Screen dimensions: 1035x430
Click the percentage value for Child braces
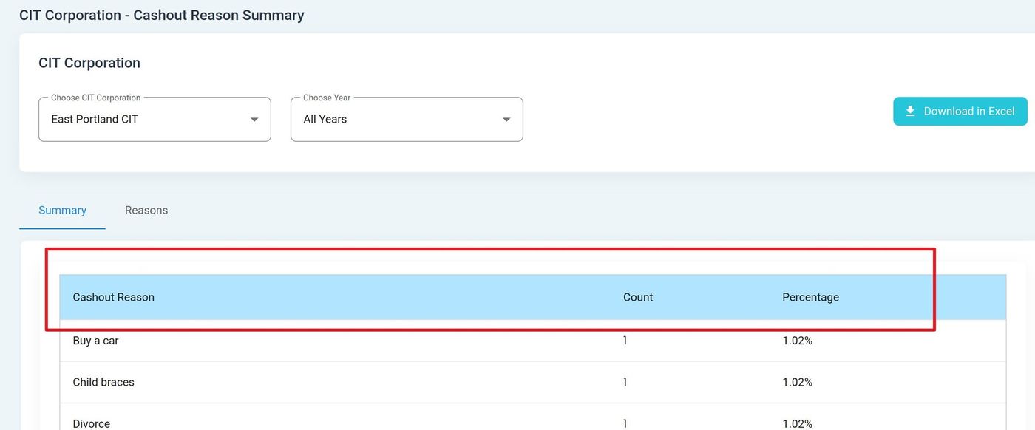(797, 382)
